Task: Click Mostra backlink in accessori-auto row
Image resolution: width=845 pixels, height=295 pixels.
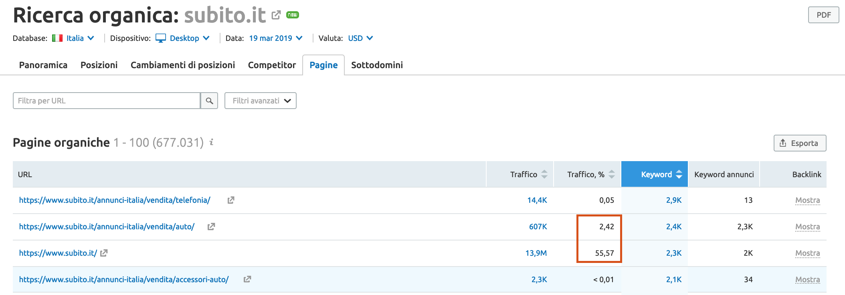Action: pos(807,279)
